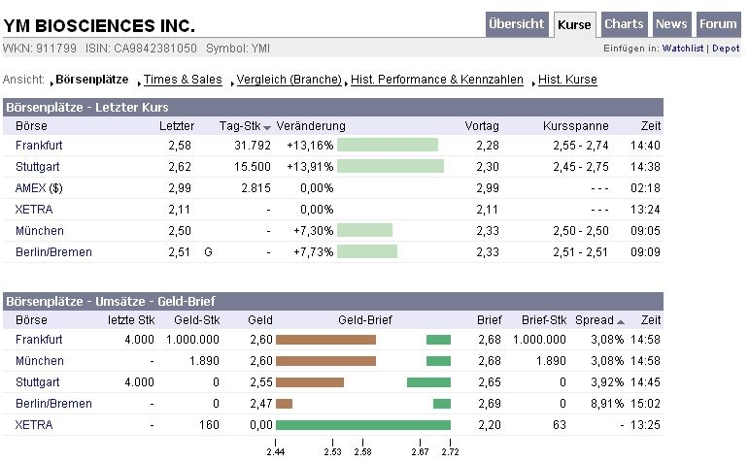Add stock to Depot

(726, 48)
